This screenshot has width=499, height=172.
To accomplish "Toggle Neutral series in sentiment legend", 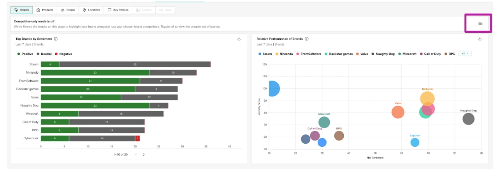I will (44, 54).
